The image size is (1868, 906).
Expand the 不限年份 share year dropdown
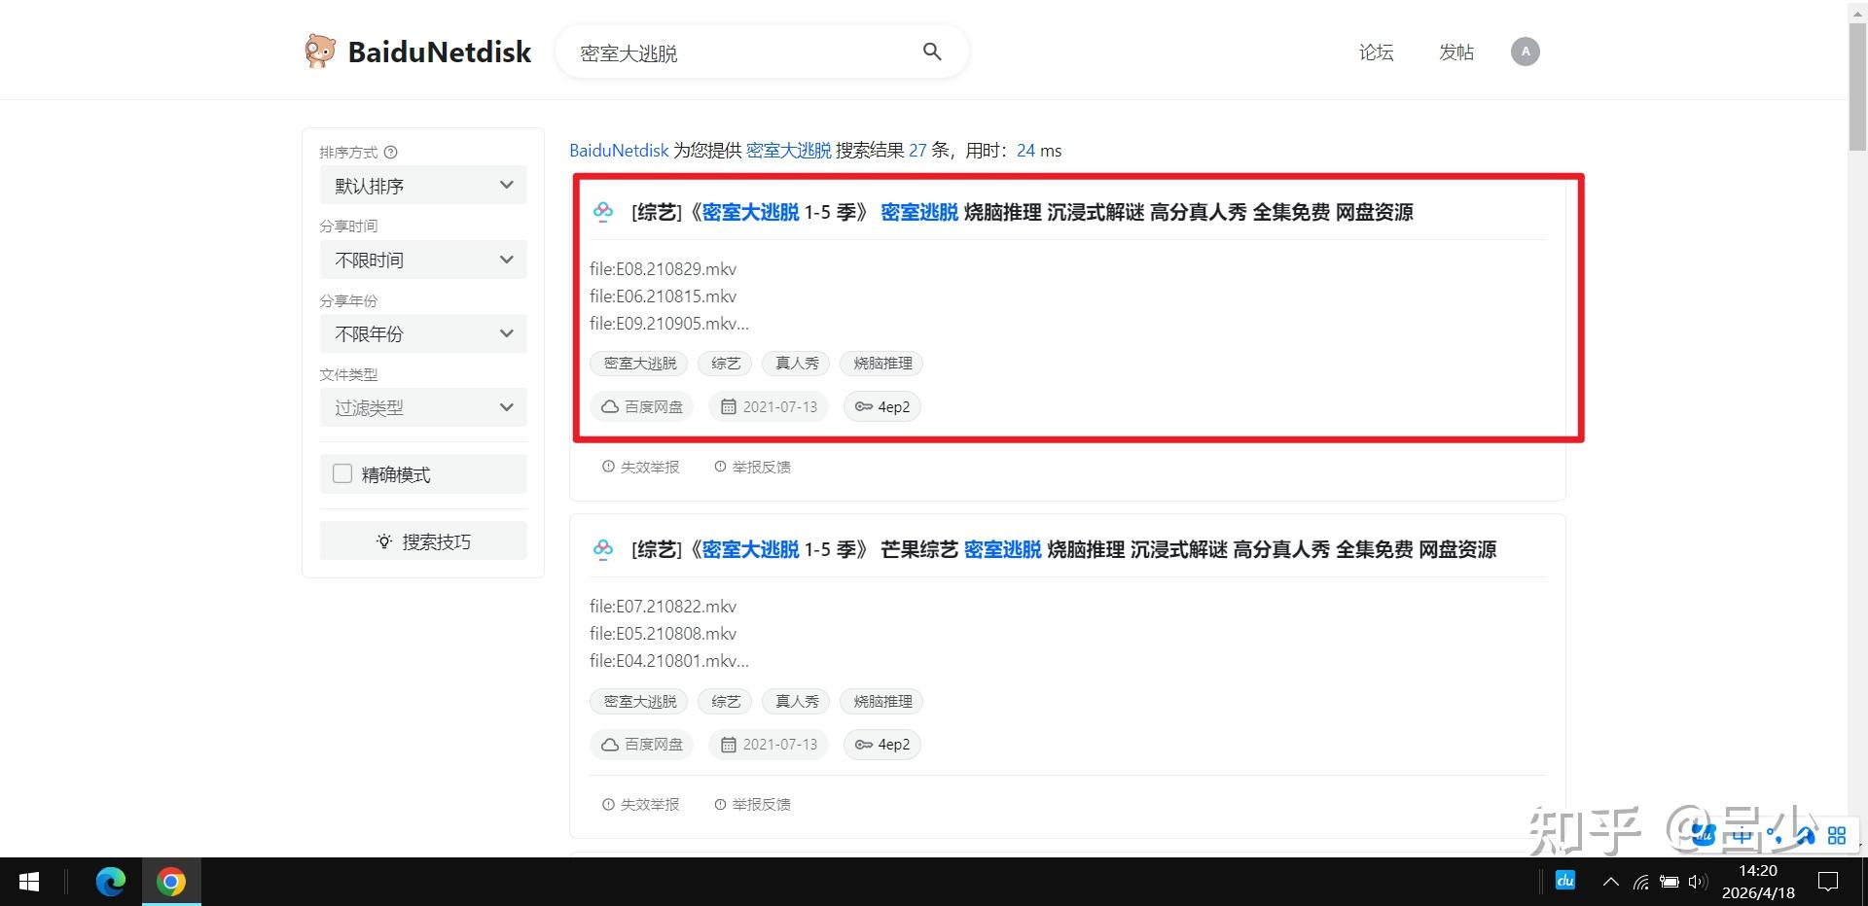click(x=423, y=333)
